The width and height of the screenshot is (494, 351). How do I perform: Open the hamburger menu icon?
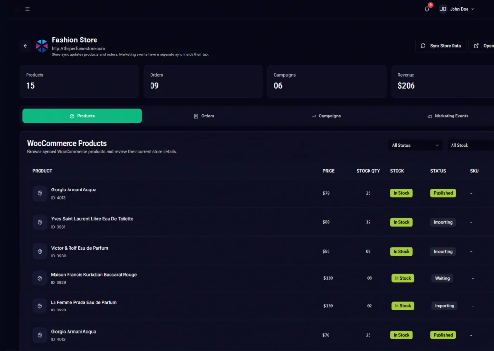[x=27, y=9]
